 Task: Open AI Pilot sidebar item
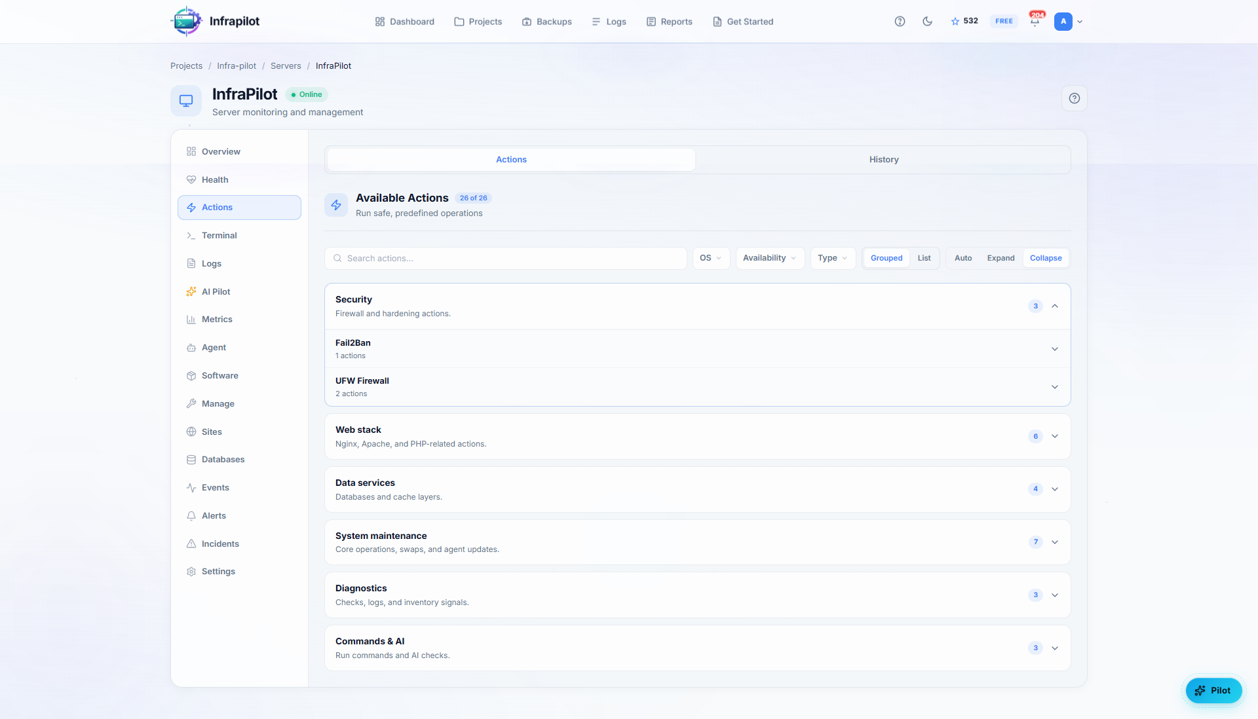click(x=216, y=291)
